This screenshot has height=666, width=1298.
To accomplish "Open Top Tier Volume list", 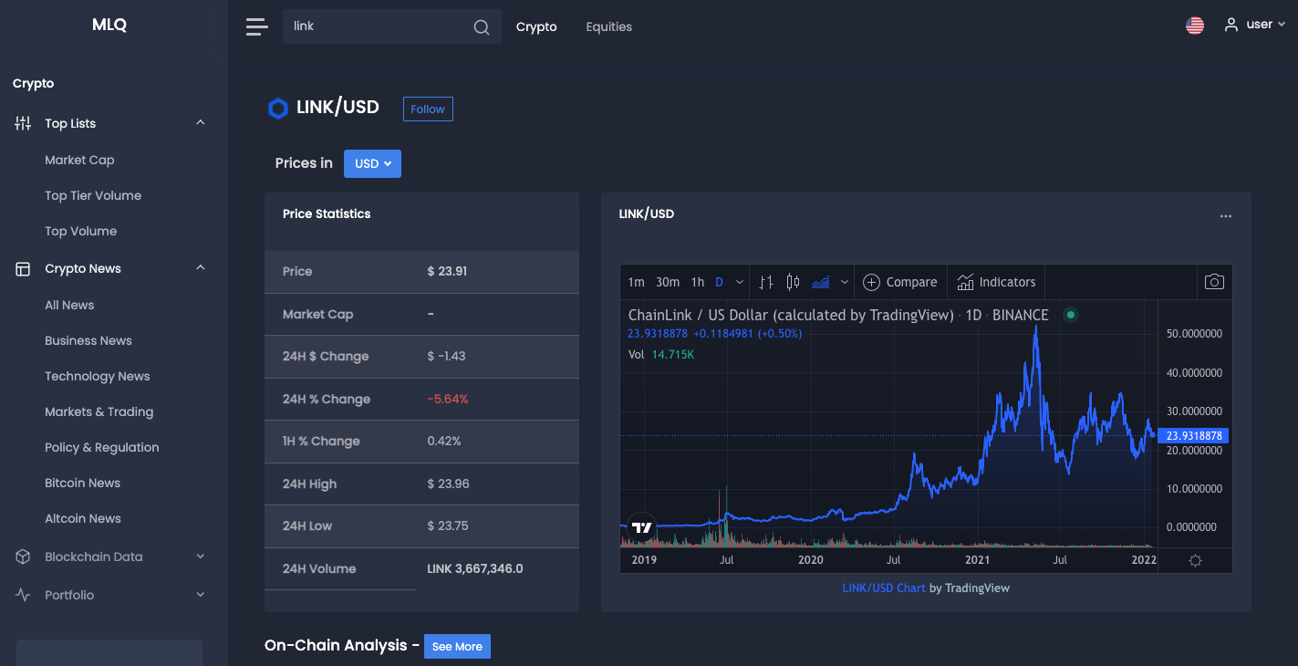I will pos(93,195).
